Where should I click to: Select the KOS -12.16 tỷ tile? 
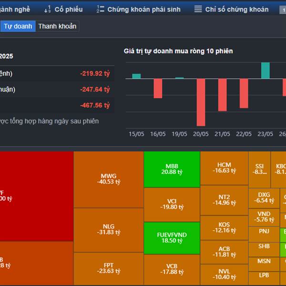click(x=224, y=228)
